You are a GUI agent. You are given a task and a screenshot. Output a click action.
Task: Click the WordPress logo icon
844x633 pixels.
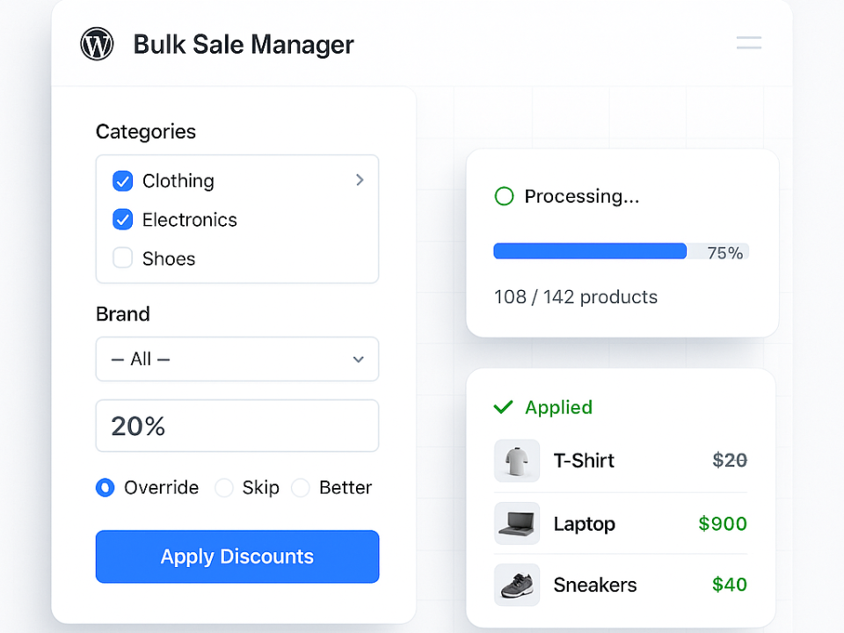tap(97, 43)
